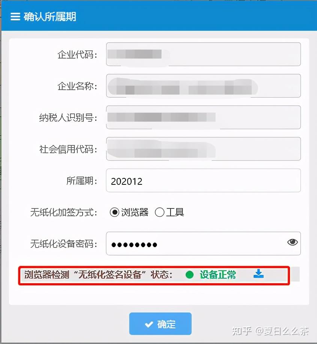Click the green device status dot

click(x=189, y=275)
